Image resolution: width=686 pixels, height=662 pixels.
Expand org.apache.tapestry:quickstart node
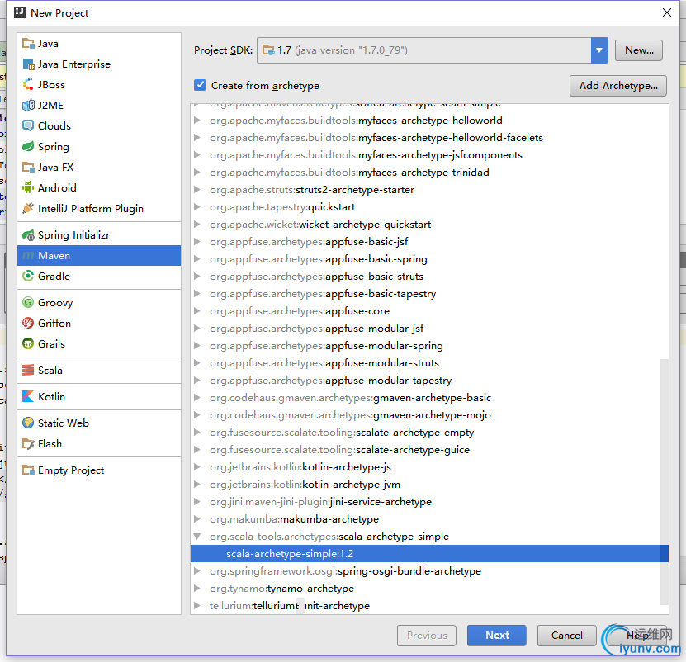197,206
